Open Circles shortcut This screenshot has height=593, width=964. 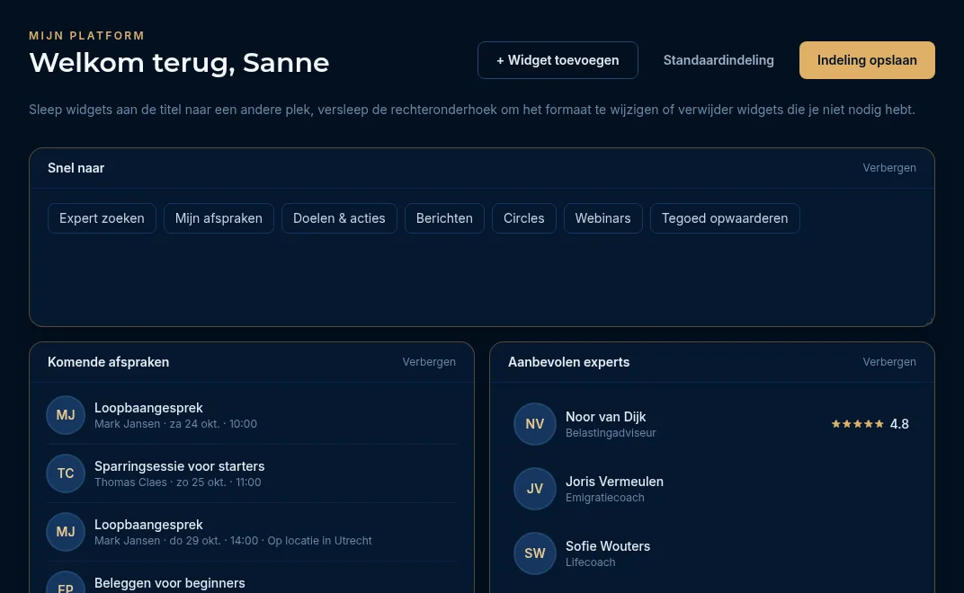pyautogui.click(x=523, y=218)
